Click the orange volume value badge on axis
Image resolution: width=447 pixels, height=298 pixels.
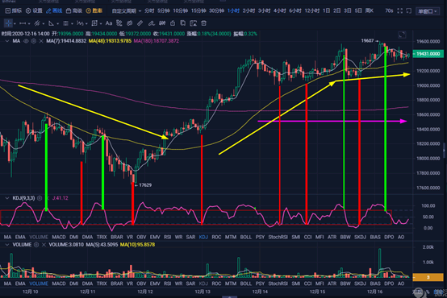(428, 277)
